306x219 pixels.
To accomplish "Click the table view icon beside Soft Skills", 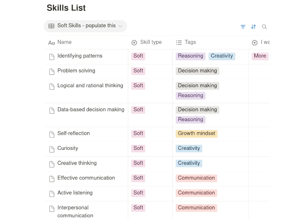I will pos(51,26).
